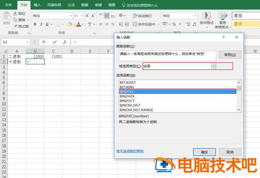Click Merge and Center (合并后居中)
This screenshot has height=178, width=260.
tap(144, 24)
